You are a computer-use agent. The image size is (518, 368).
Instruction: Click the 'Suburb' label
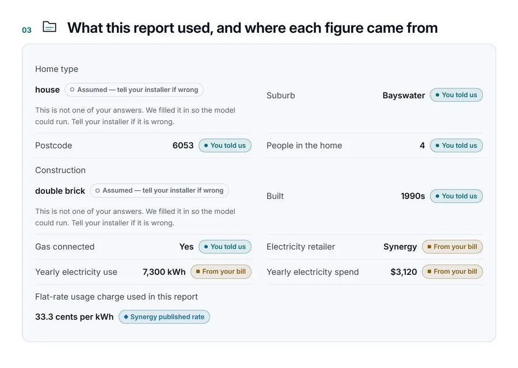281,95
